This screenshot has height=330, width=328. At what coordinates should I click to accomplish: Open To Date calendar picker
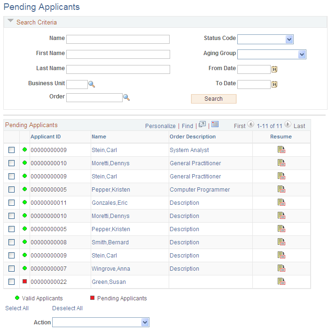[x=274, y=84]
